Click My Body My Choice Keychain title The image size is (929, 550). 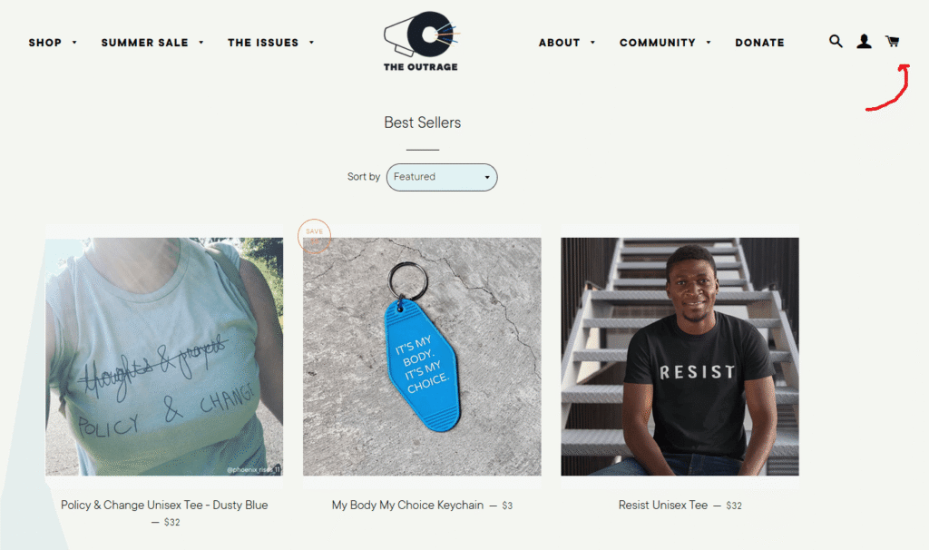pos(407,505)
